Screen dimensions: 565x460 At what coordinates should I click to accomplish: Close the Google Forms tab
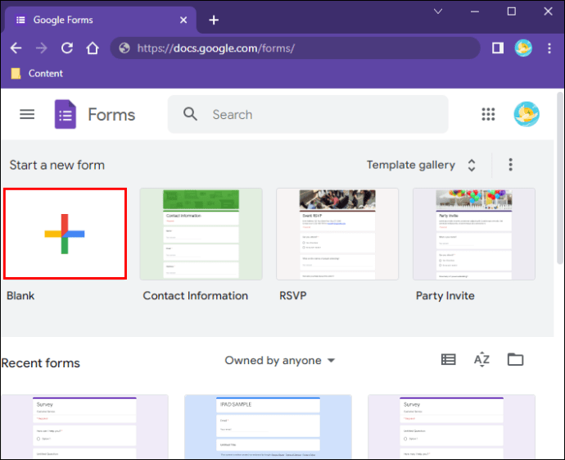pos(183,20)
